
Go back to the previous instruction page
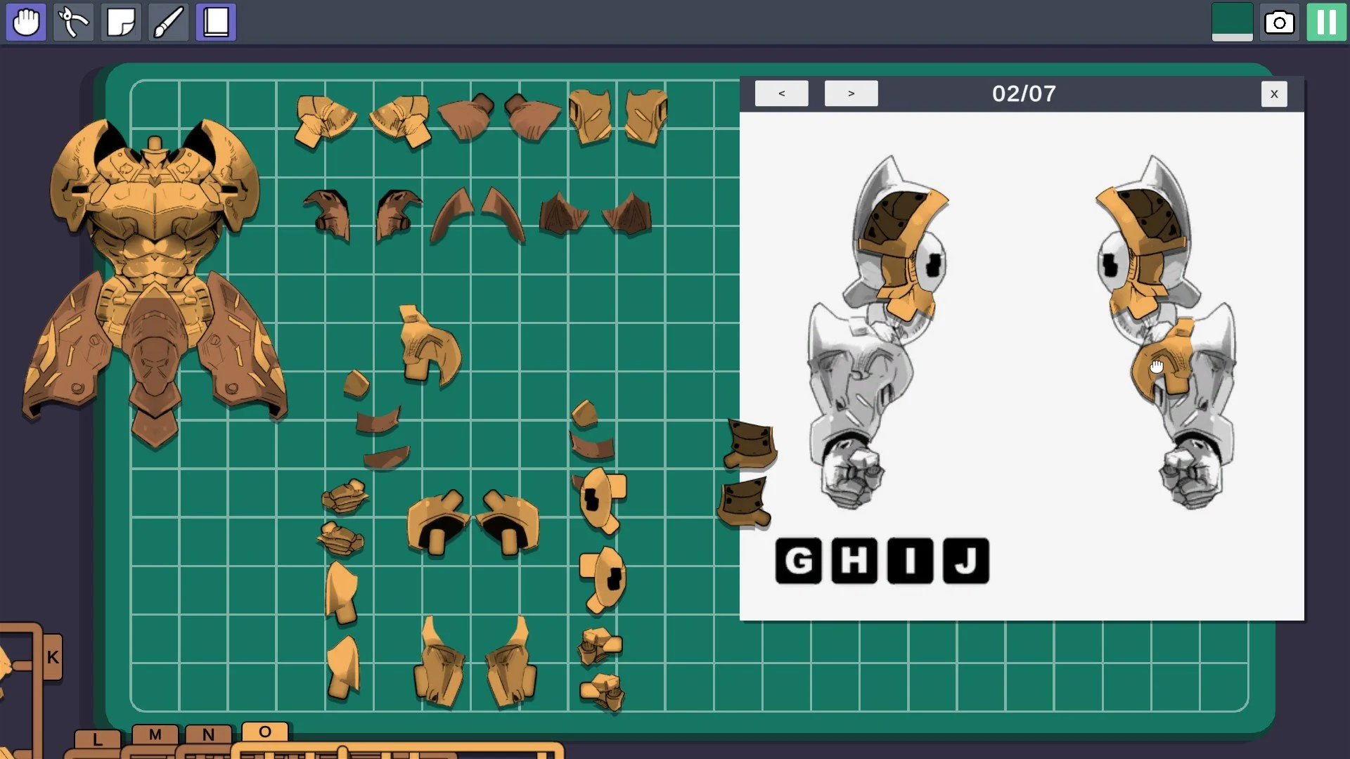[x=781, y=93]
